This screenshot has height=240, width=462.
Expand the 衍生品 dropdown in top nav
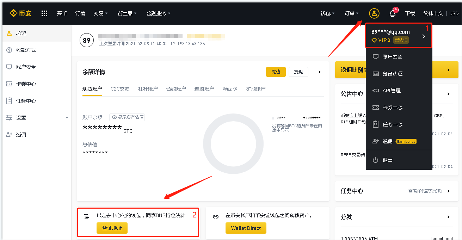pyautogui.click(x=127, y=13)
